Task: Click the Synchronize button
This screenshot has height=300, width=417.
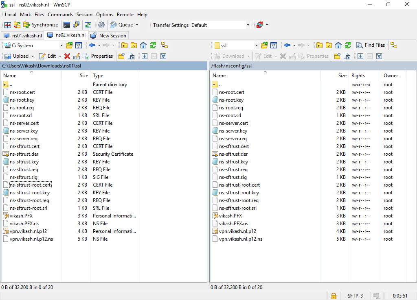Action: [x=41, y=25]
